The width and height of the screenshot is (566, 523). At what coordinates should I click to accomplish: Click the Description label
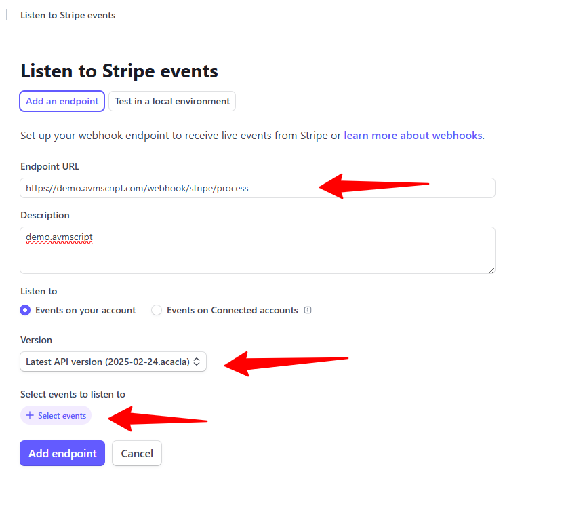tap(45, 215)
